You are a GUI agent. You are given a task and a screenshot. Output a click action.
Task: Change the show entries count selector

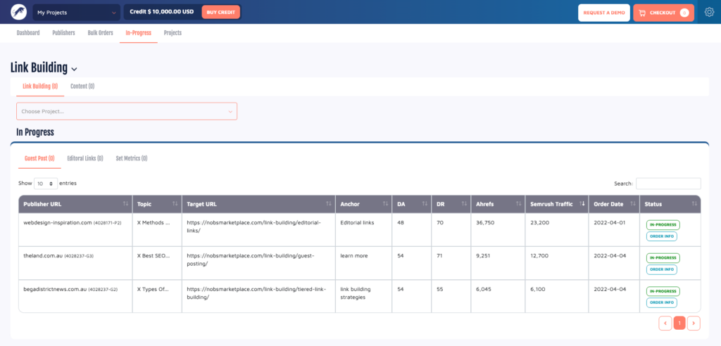46,184
